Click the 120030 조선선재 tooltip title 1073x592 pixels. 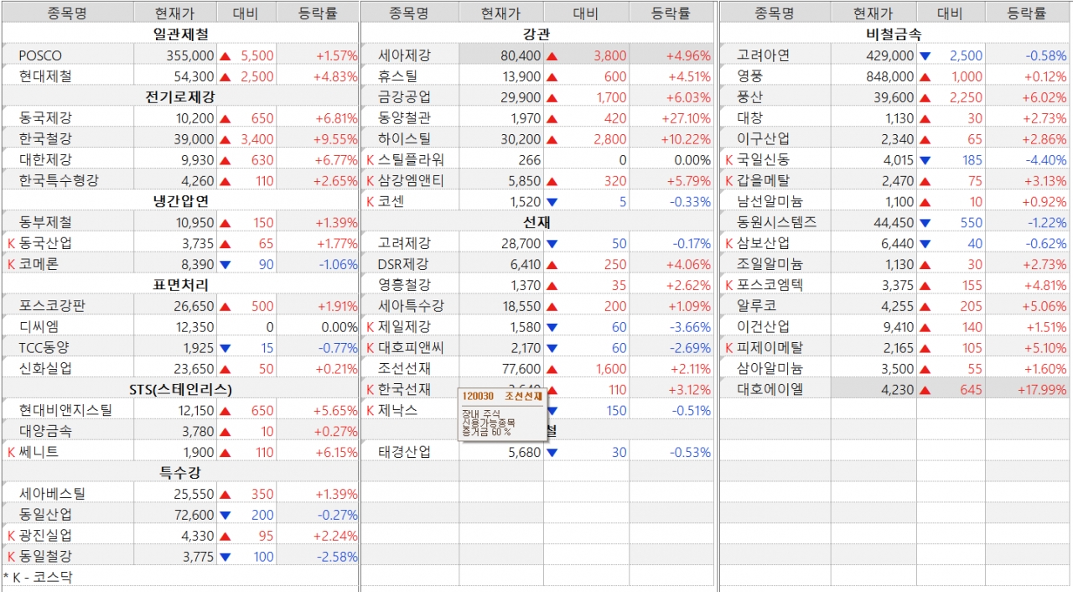[502, 396]
